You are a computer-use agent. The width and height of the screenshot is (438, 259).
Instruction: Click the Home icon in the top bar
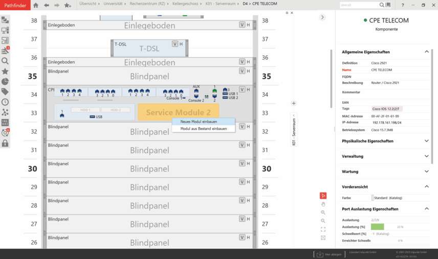point(35,5)
